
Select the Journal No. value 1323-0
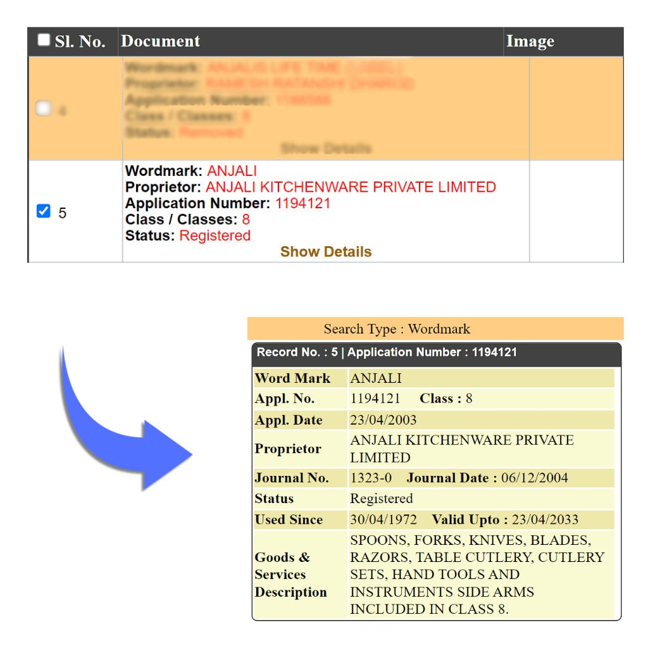(371, 478)
